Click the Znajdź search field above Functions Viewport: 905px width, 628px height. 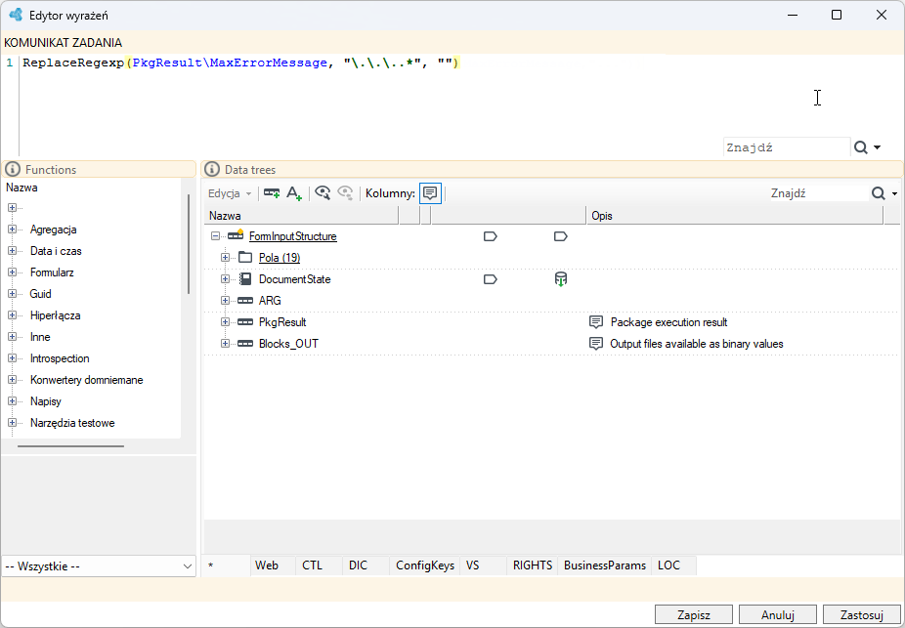pos(787,147)
